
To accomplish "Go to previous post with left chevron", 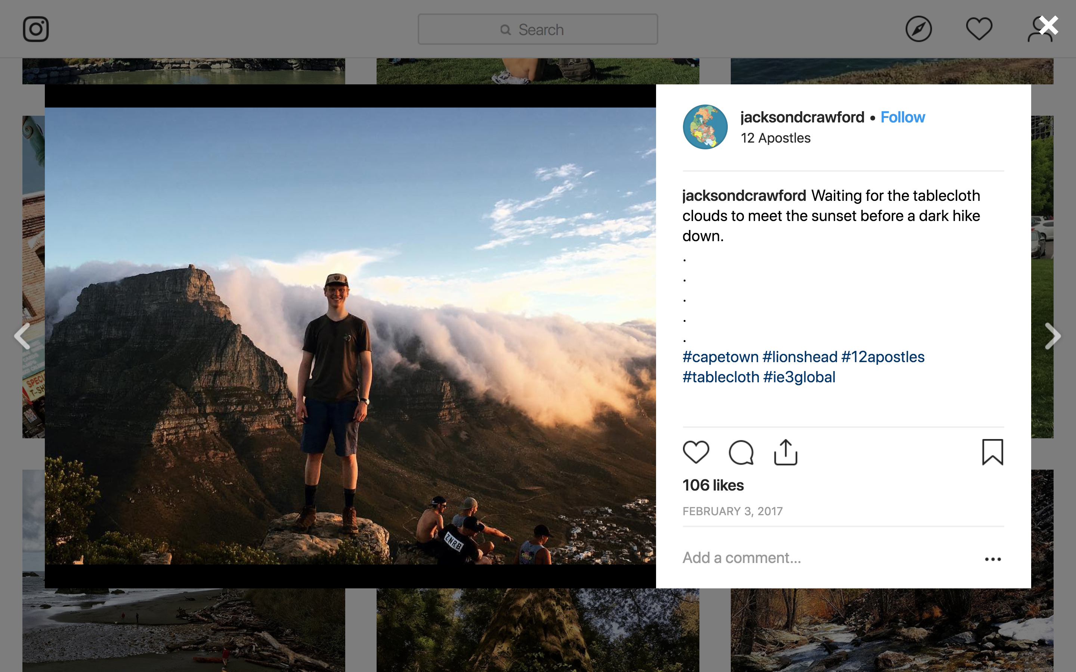I will [22, 336].
